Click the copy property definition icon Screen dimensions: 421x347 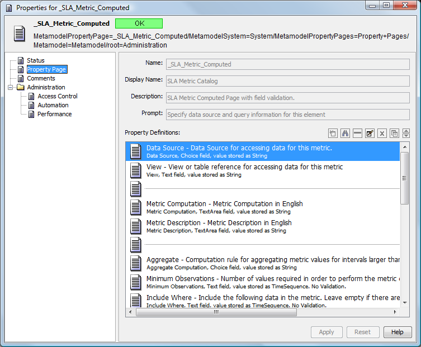click(x=394, y=133)
